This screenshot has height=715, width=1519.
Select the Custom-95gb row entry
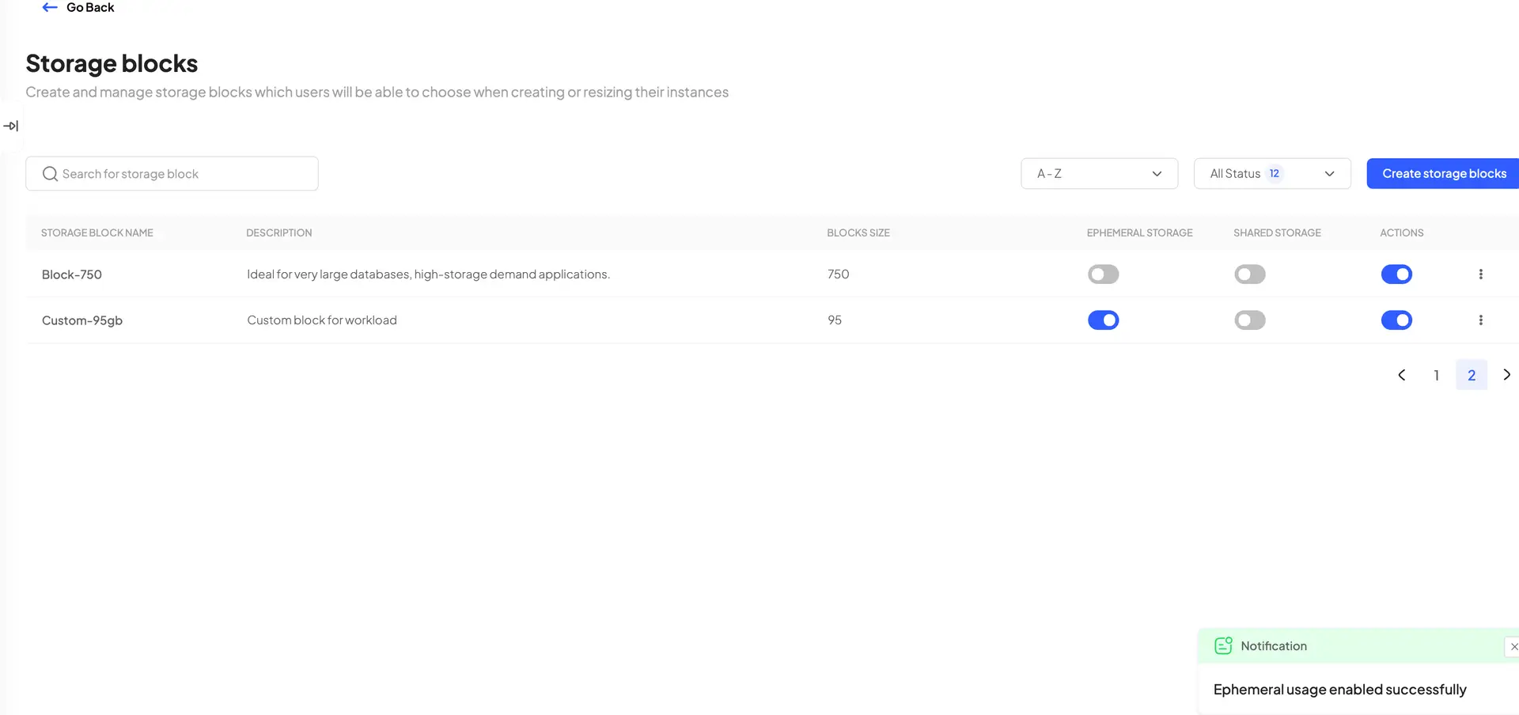82,320
